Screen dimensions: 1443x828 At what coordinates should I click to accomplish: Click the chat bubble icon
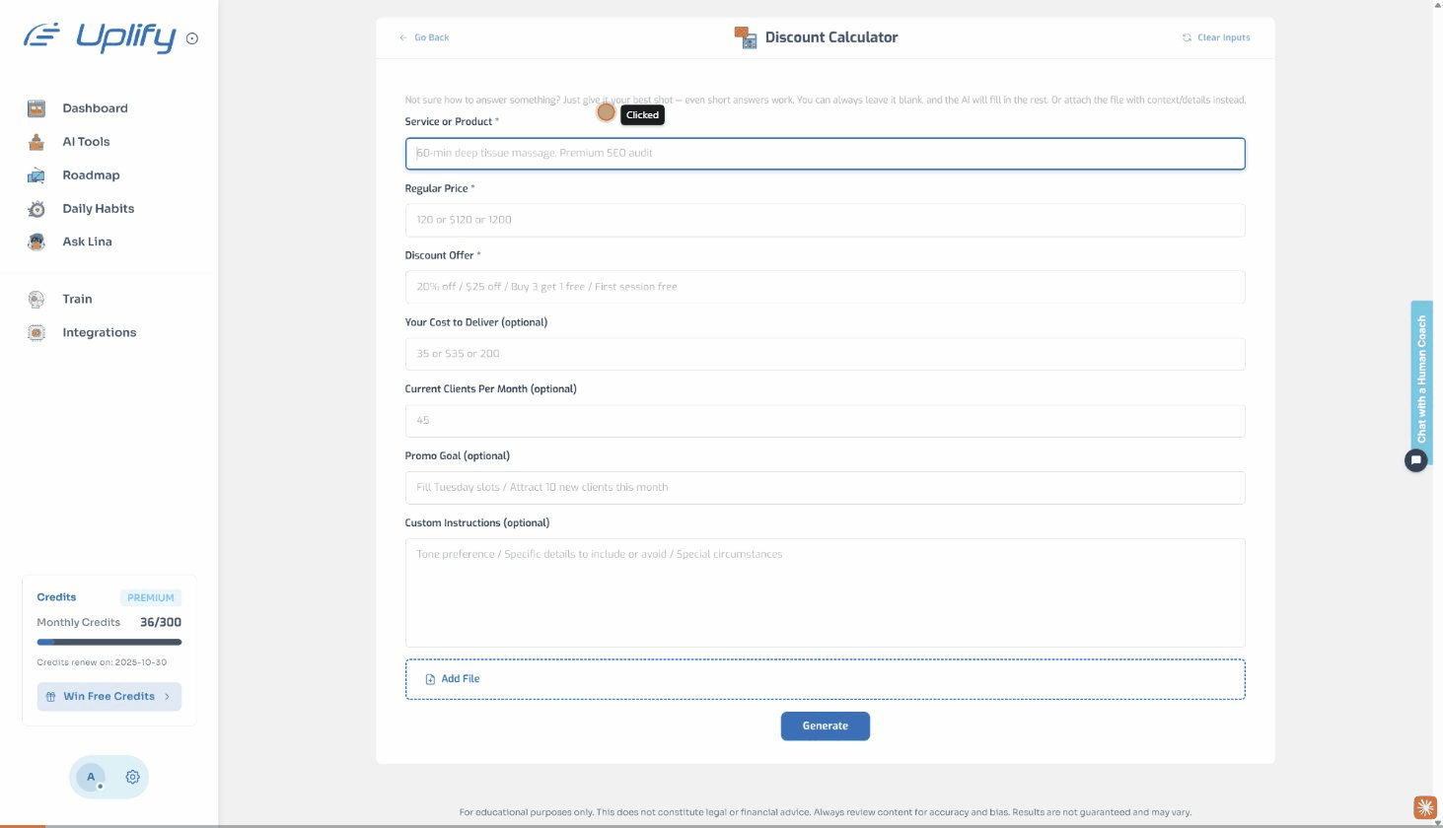click(1415, 459)
